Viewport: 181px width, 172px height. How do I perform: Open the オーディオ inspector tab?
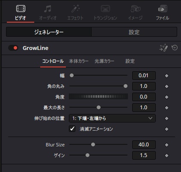(x=48, y=13)
